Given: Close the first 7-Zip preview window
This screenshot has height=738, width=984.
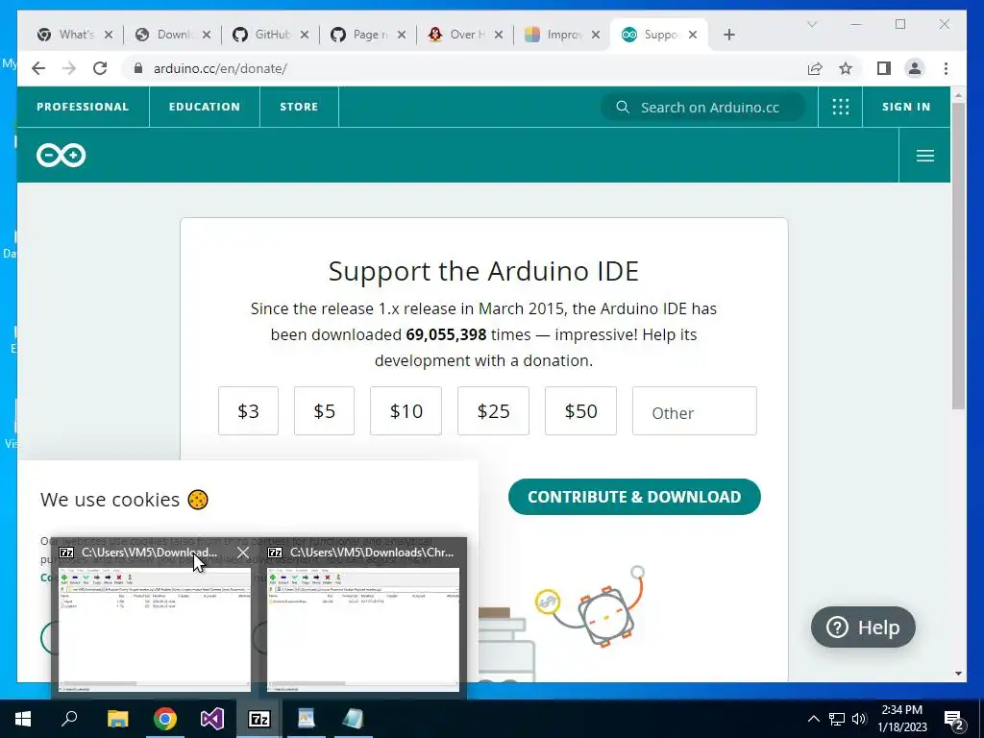Looking at the screenshot, I should point(243,553).
